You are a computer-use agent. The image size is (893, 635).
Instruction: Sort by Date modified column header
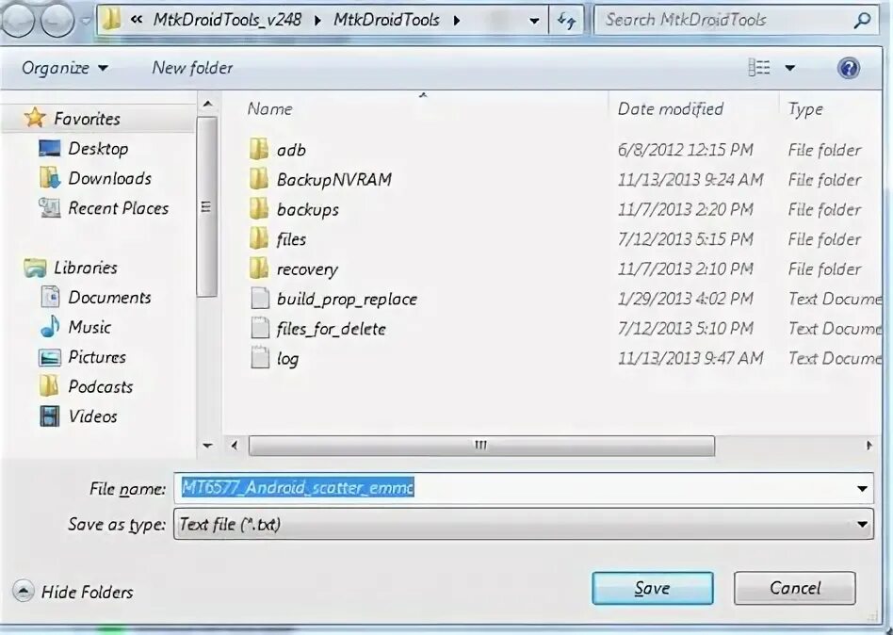[671, 108]
